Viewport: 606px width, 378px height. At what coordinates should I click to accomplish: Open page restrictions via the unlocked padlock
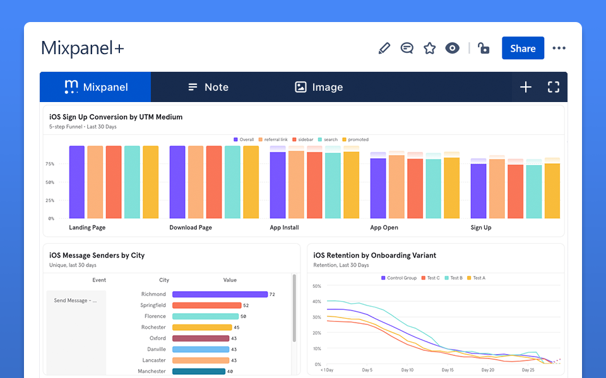click(484, 49)
